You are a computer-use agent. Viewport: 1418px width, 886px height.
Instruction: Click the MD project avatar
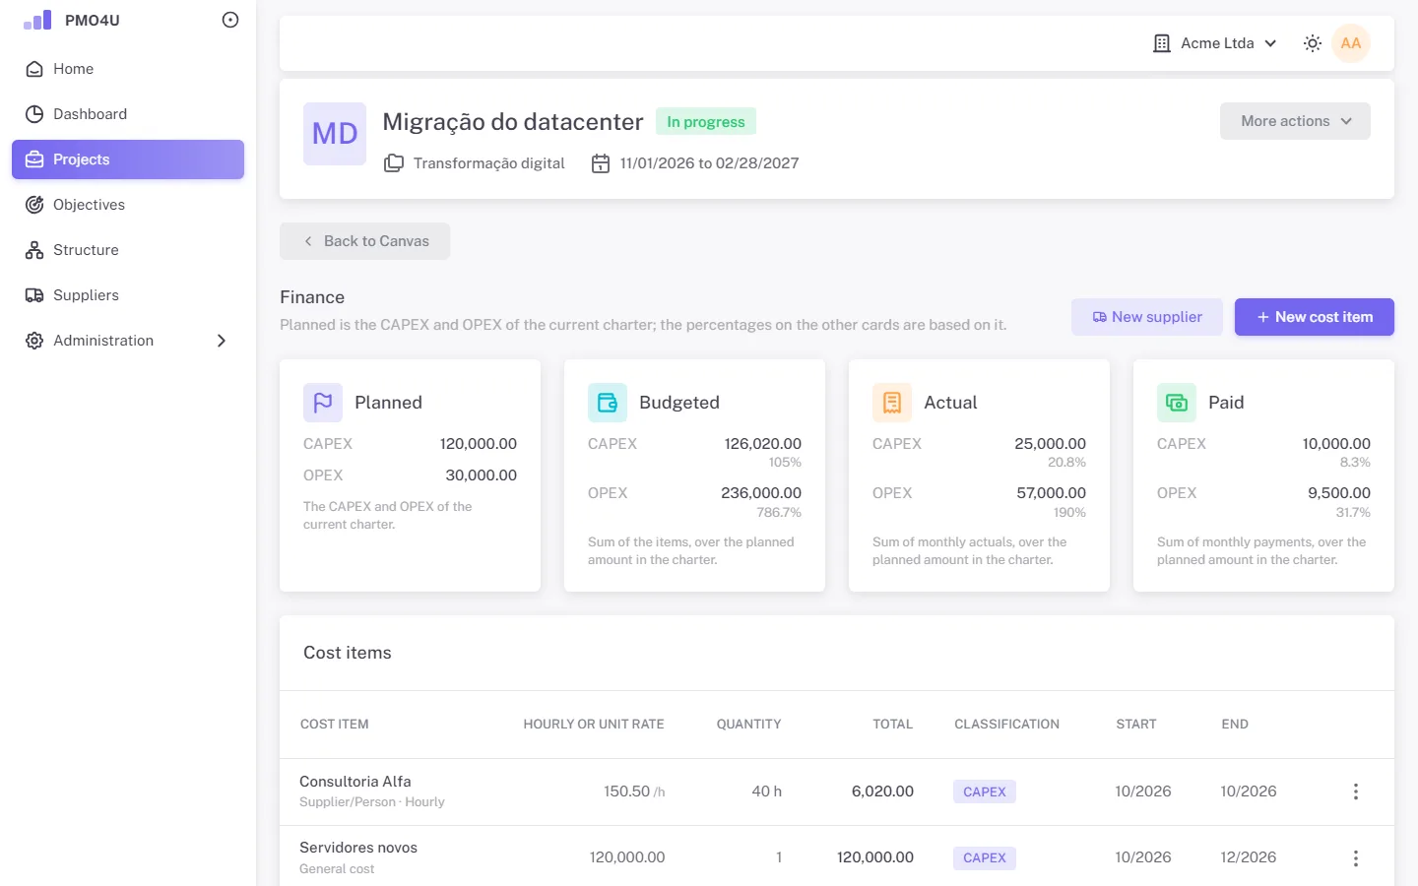[x=335, y=134]
